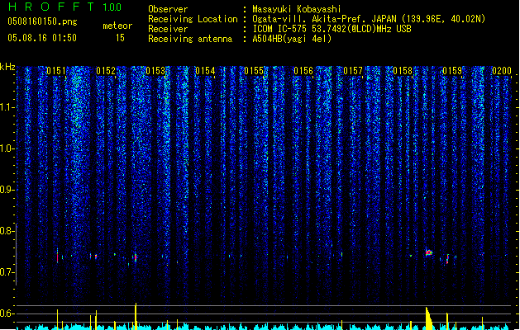Click the 0200 time marker
This screenshot has width=520, height=330.
click(x=502, y=71)
